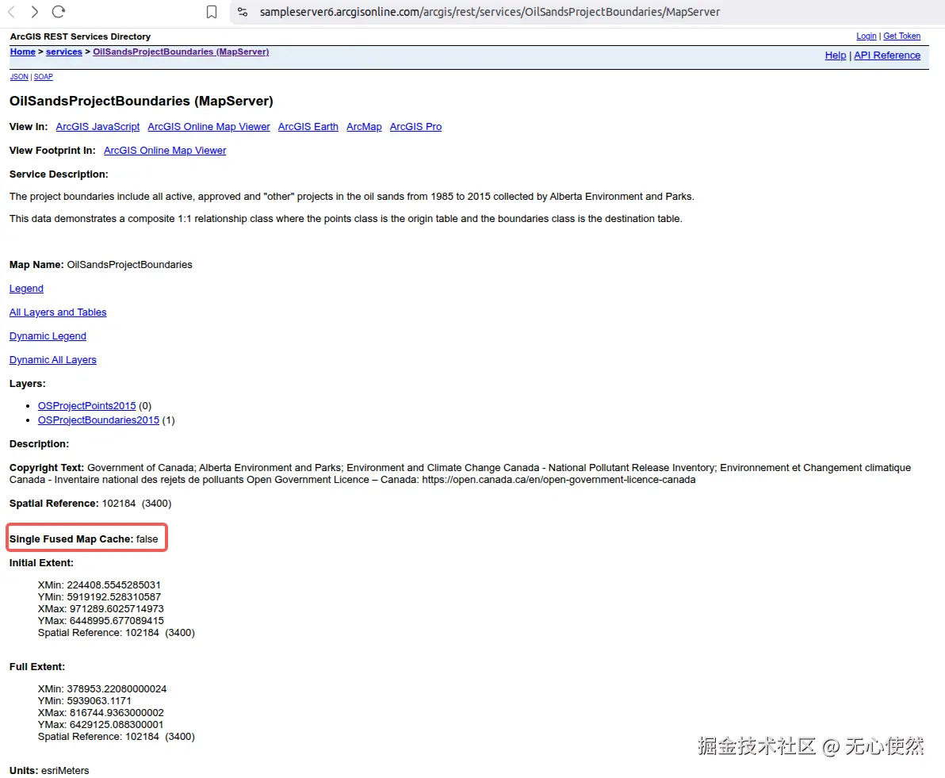View service as JSON

point(19,77)
